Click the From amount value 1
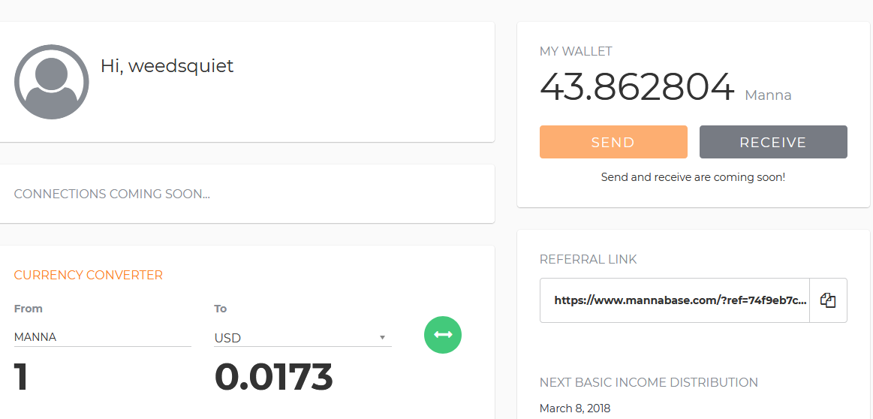This screenshot has width=873, height=419. [x=22, y=377]
